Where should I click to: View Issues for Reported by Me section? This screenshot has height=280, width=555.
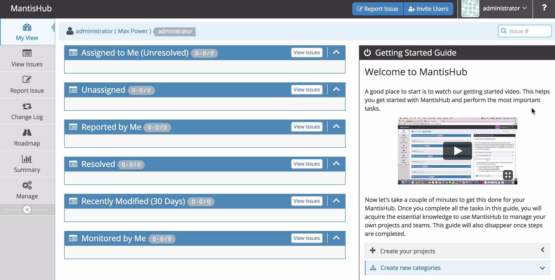click(x=307, y=127)
